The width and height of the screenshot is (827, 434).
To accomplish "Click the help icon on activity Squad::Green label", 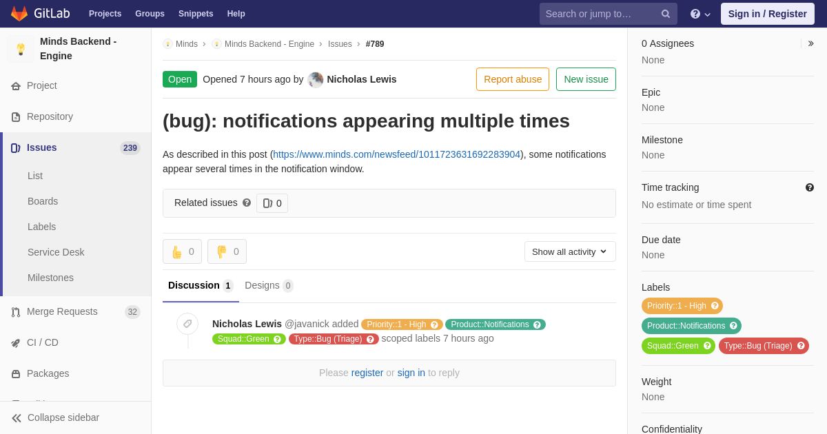I will (277, 339).
